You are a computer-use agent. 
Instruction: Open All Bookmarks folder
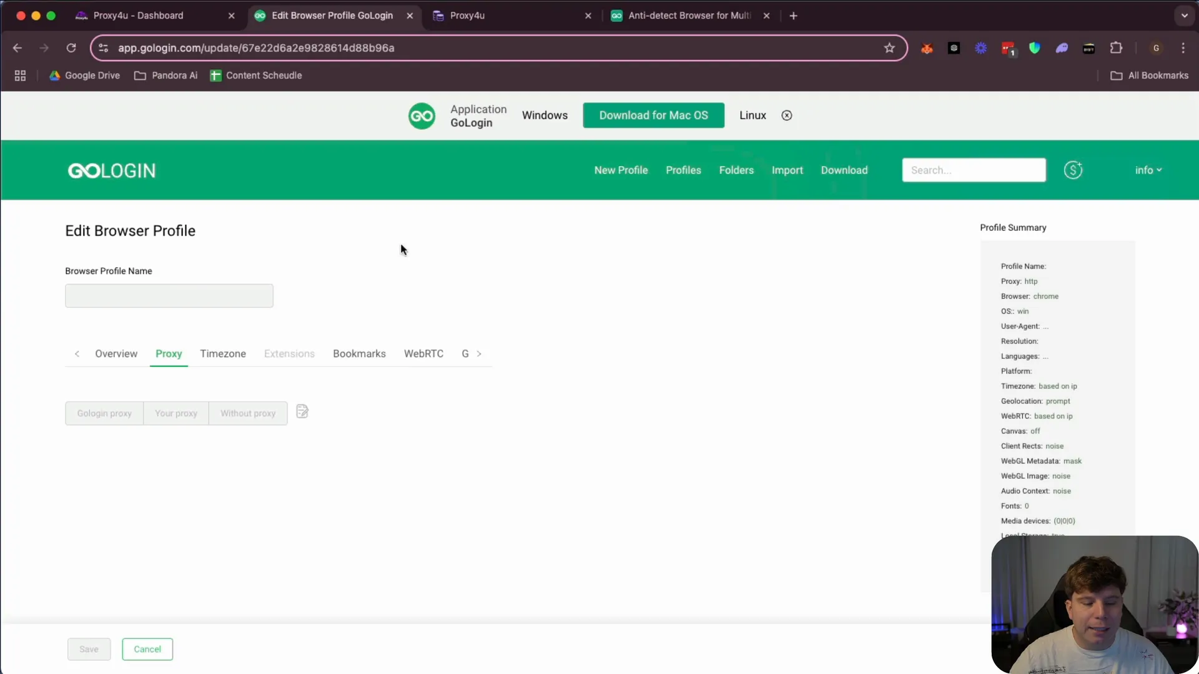1149,76
